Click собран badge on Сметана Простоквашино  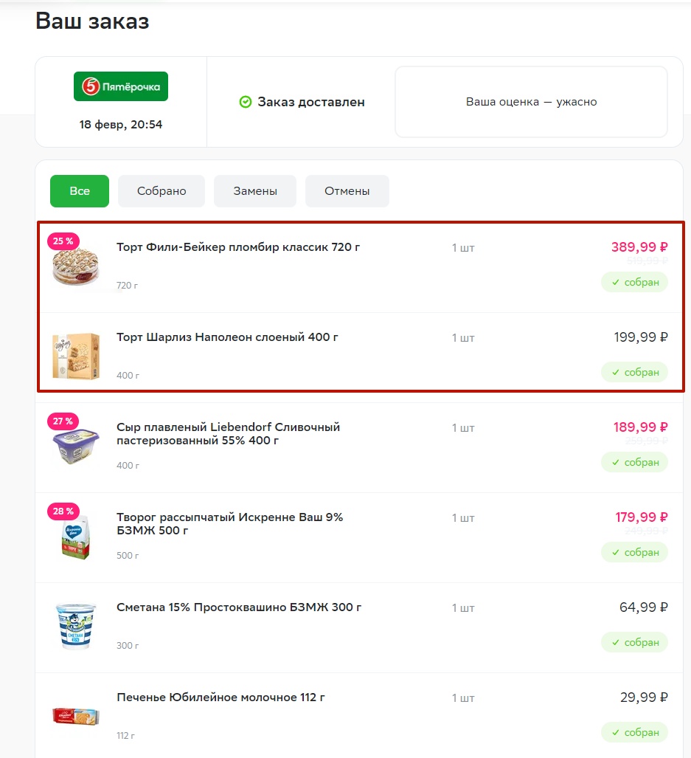634,642
